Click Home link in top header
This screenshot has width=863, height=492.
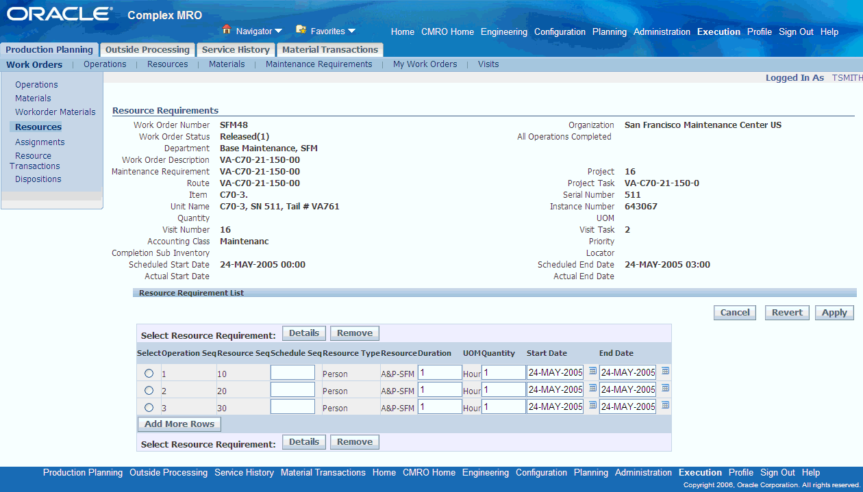(403, 32)
